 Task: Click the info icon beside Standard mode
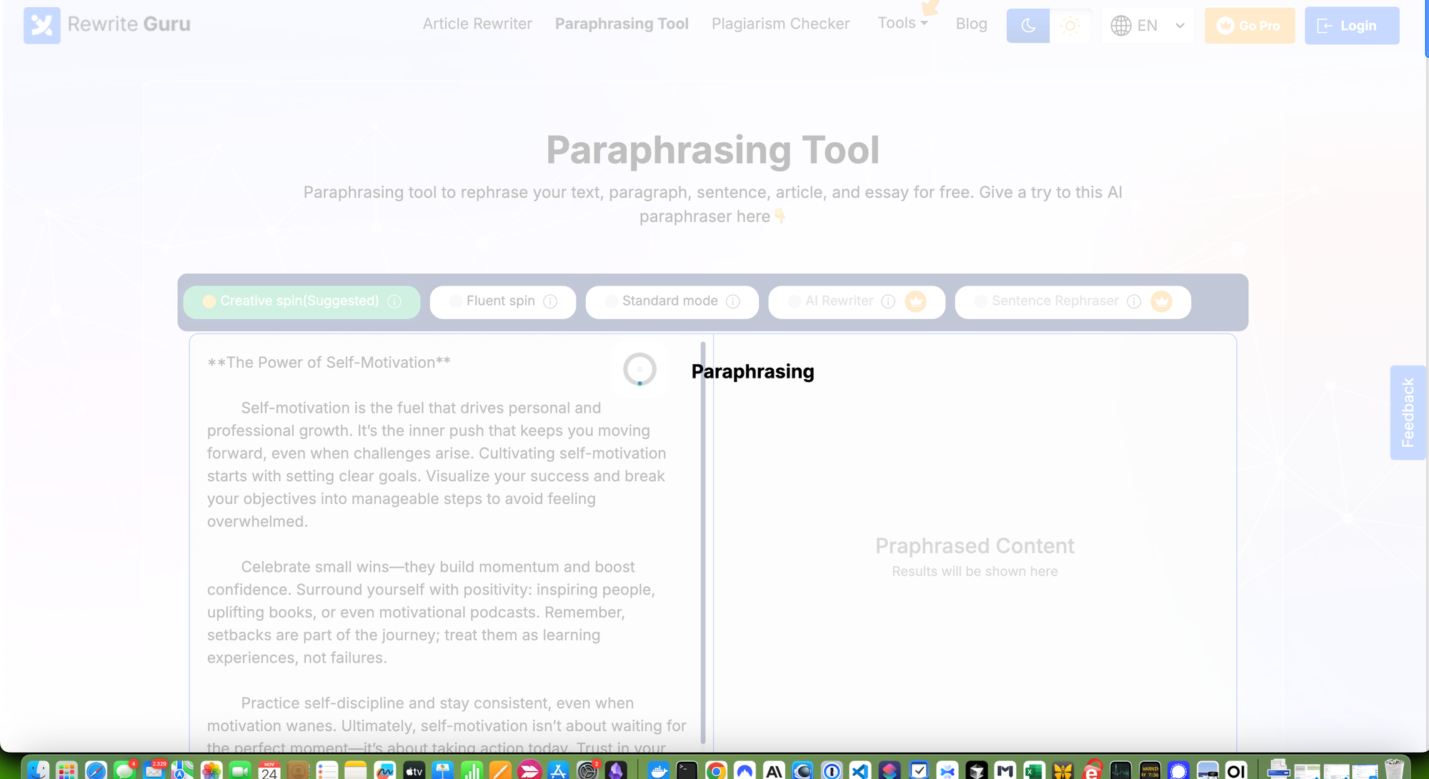[733, 301]
